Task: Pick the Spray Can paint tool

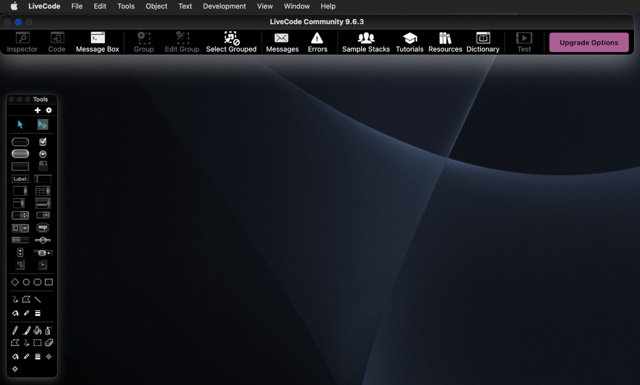Action: click(49, 331)
